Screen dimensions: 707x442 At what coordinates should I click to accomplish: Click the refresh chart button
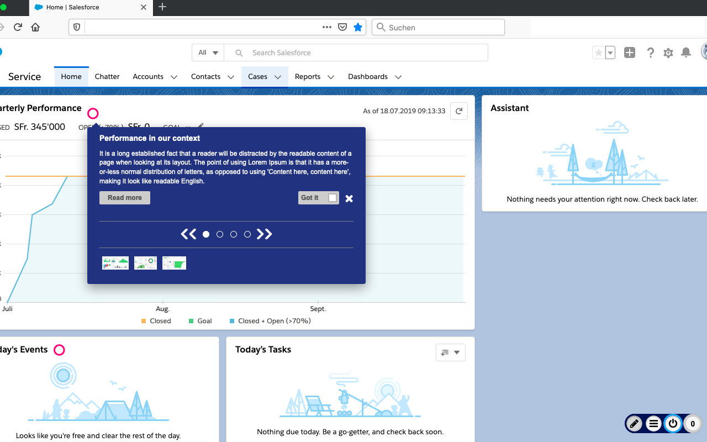459,111
